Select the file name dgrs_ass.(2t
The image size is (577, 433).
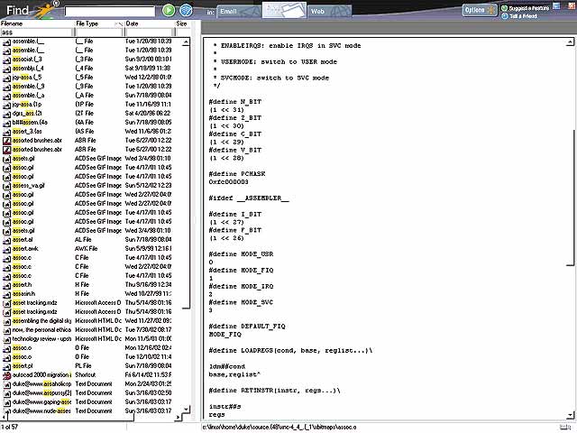click(x=27, y=113)
